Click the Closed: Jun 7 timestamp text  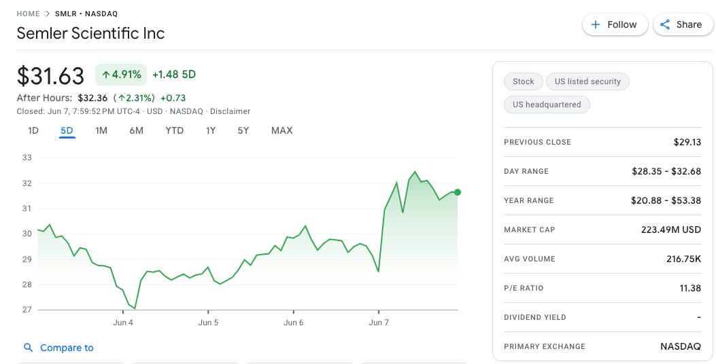pyautogui.click(x=79, y=111)
